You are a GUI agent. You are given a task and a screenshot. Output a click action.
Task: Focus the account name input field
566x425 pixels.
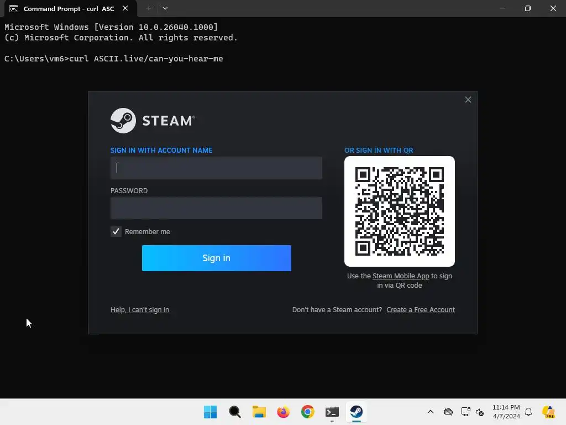[216, 168]
